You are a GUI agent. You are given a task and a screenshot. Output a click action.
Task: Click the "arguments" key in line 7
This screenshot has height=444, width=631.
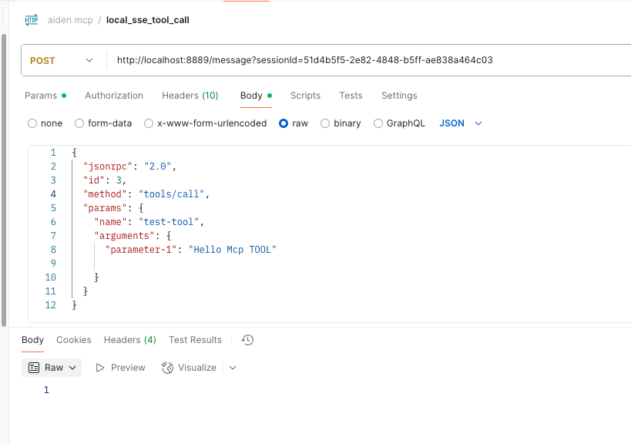click(124, 235)
